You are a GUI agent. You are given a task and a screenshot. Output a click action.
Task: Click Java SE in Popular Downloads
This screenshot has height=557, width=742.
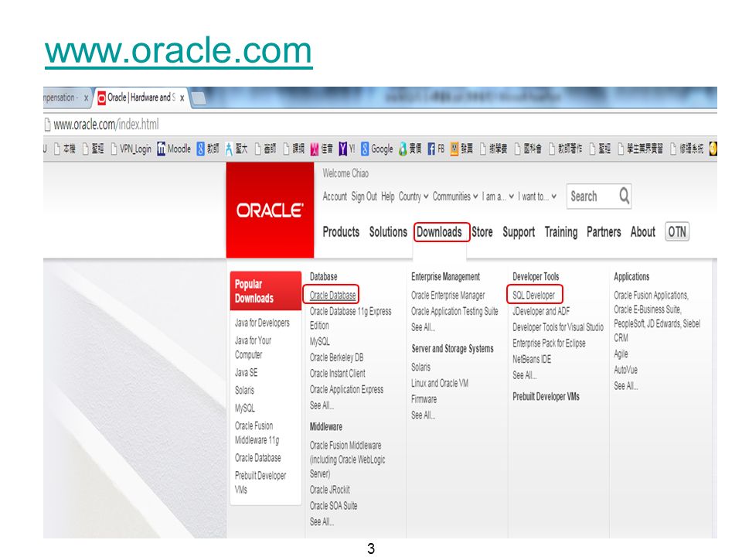[x=246, y=372]
